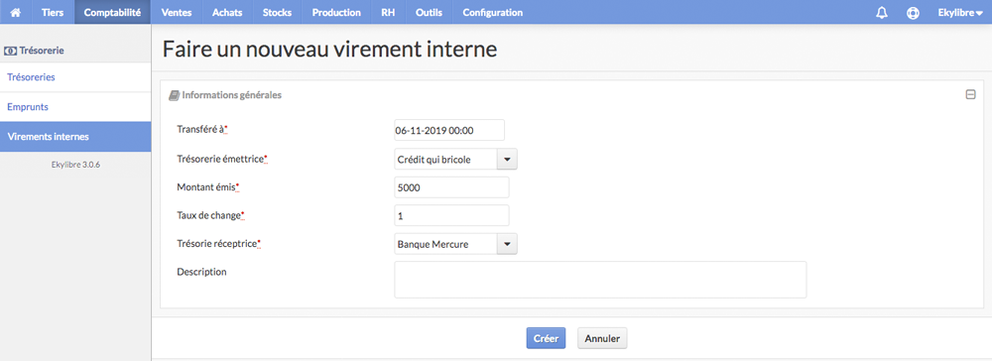The image size is (992, 361).
Task: Click the Transféré à label
Action: coord(201,130)
